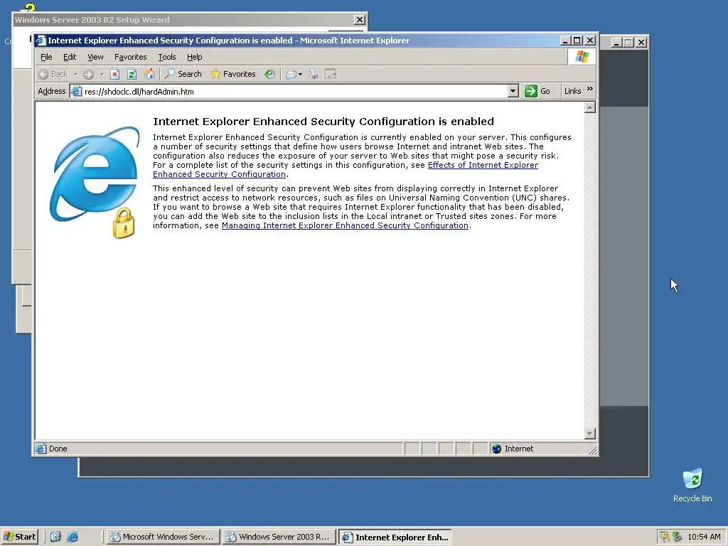Open the Address bar dropdown list

[513, 91]
